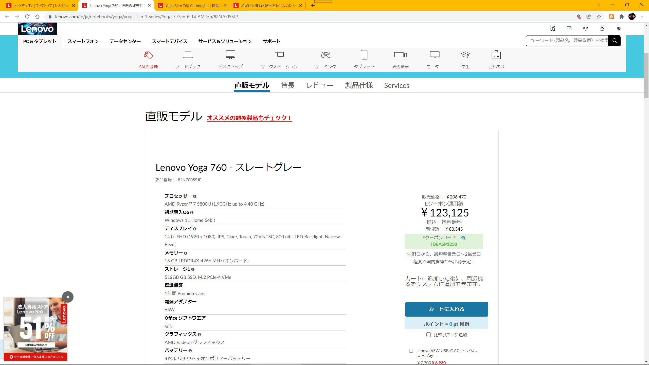Open the ゲーミング controller icon
Screen dimensions: 649x365
click(326, 55)
